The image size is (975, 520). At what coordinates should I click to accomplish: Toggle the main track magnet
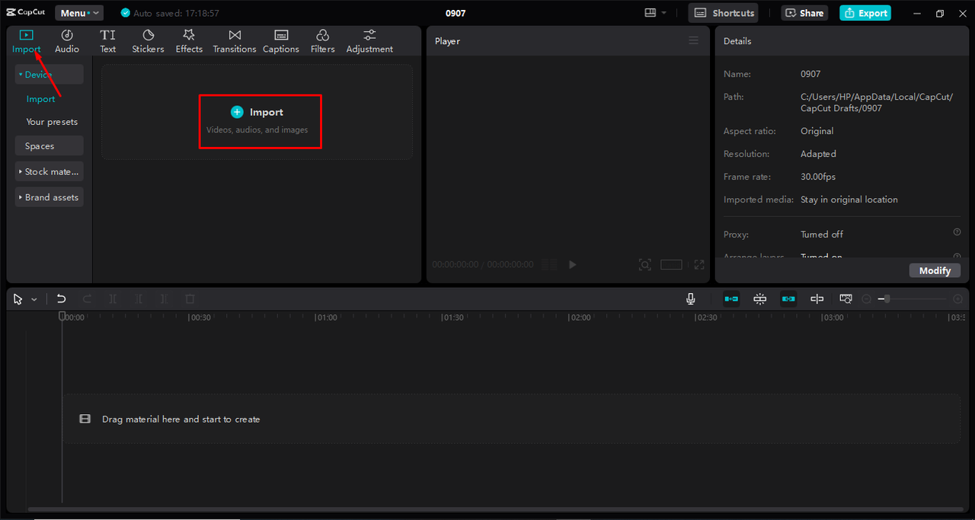[x=731, y=299]
